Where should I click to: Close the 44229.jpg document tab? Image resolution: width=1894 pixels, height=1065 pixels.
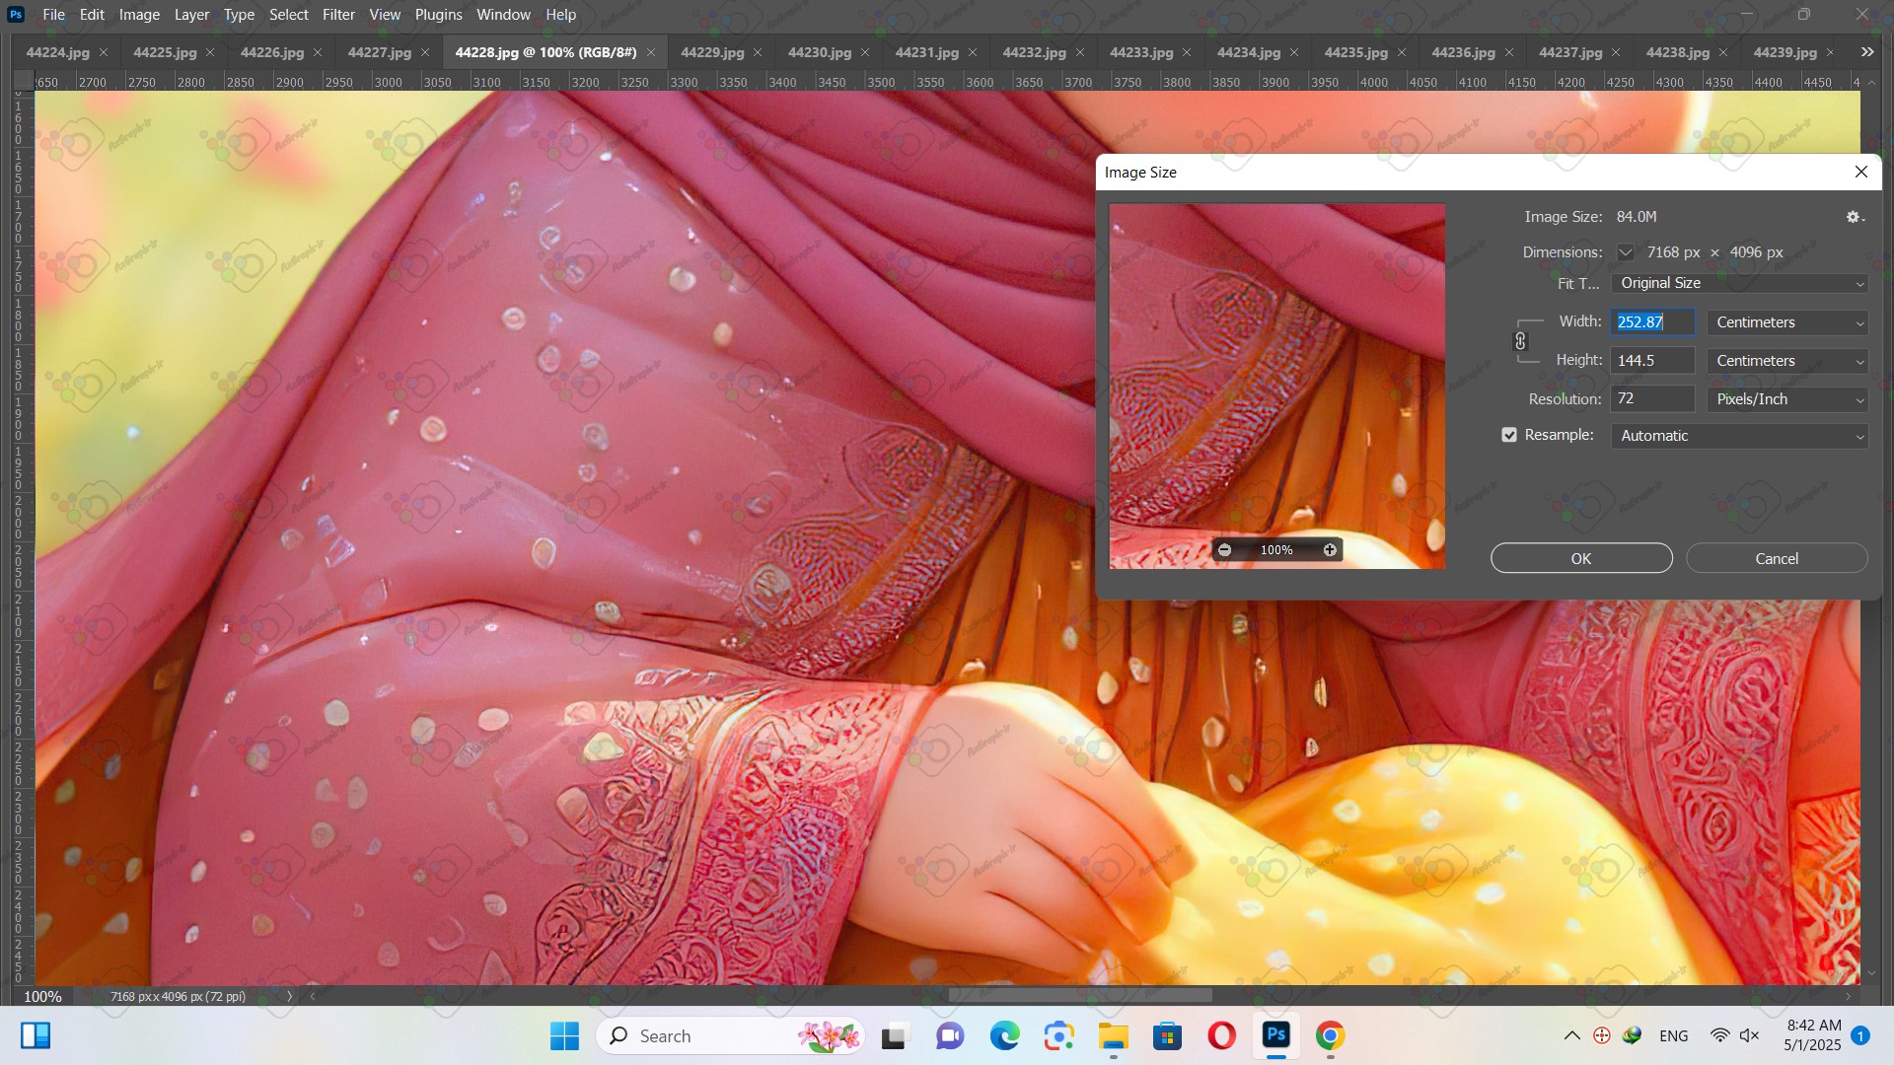coord(758,52)
